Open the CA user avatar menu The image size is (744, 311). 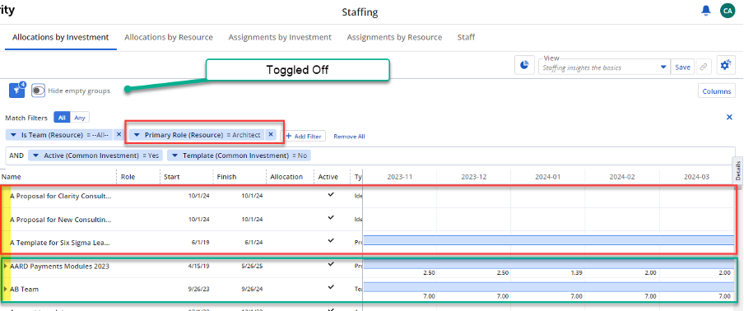tap(728, 11)
